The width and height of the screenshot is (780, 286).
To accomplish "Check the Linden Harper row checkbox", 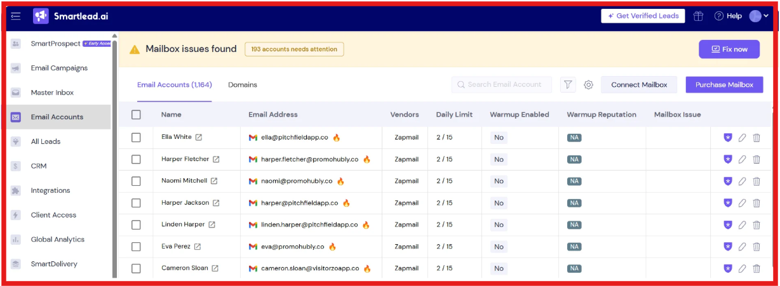I will point(136,225).
